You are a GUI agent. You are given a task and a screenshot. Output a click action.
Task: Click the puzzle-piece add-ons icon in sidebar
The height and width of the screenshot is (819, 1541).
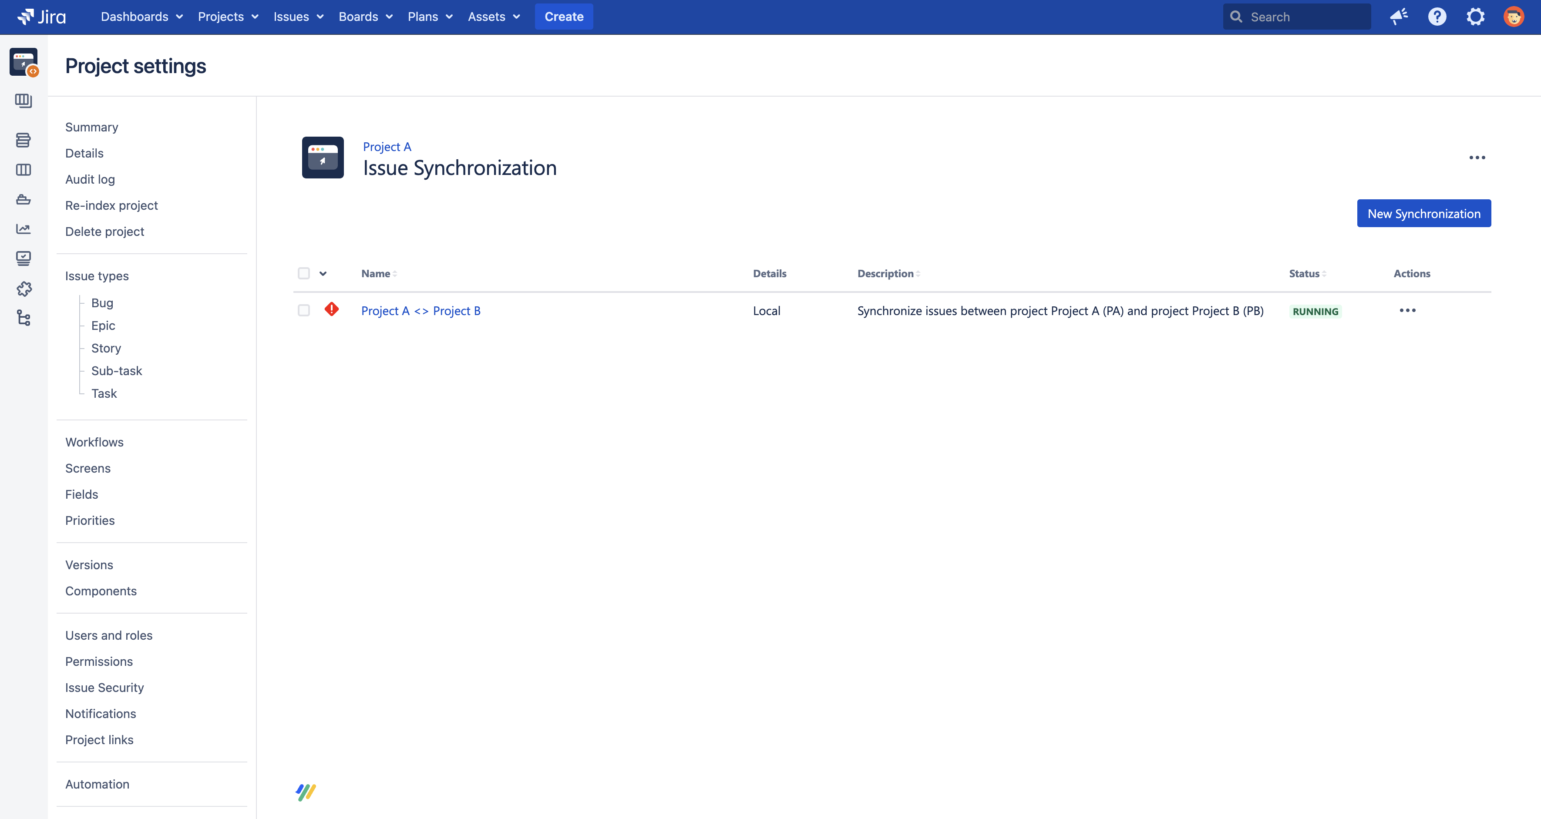point(24,289)
